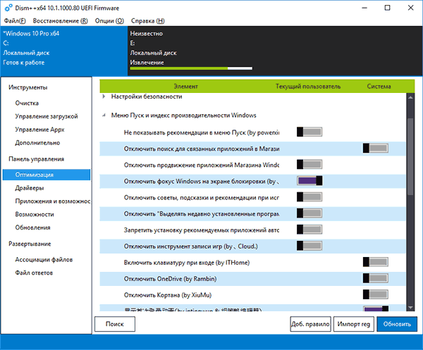Image resolution: width=423 pixels, height=350 pixels.
Task: Click 'Отключить инструмент записи игр' row text
Action: pyautogui.click(x=191, y=246)
